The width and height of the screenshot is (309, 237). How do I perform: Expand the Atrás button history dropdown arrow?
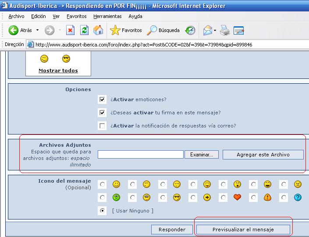click(38, 30)
